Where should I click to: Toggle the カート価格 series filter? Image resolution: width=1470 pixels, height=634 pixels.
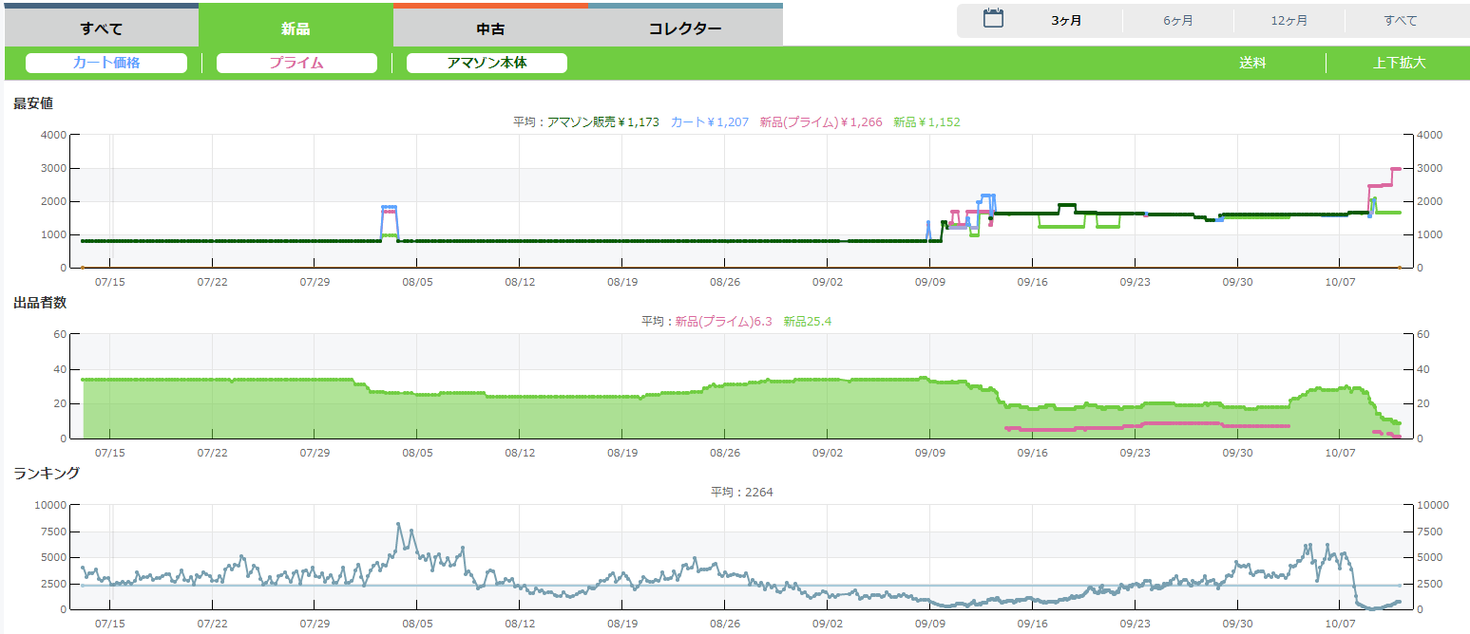coord(106,63)
